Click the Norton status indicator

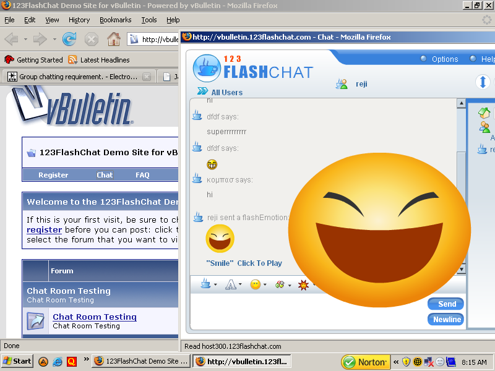(x=366, y=362)
